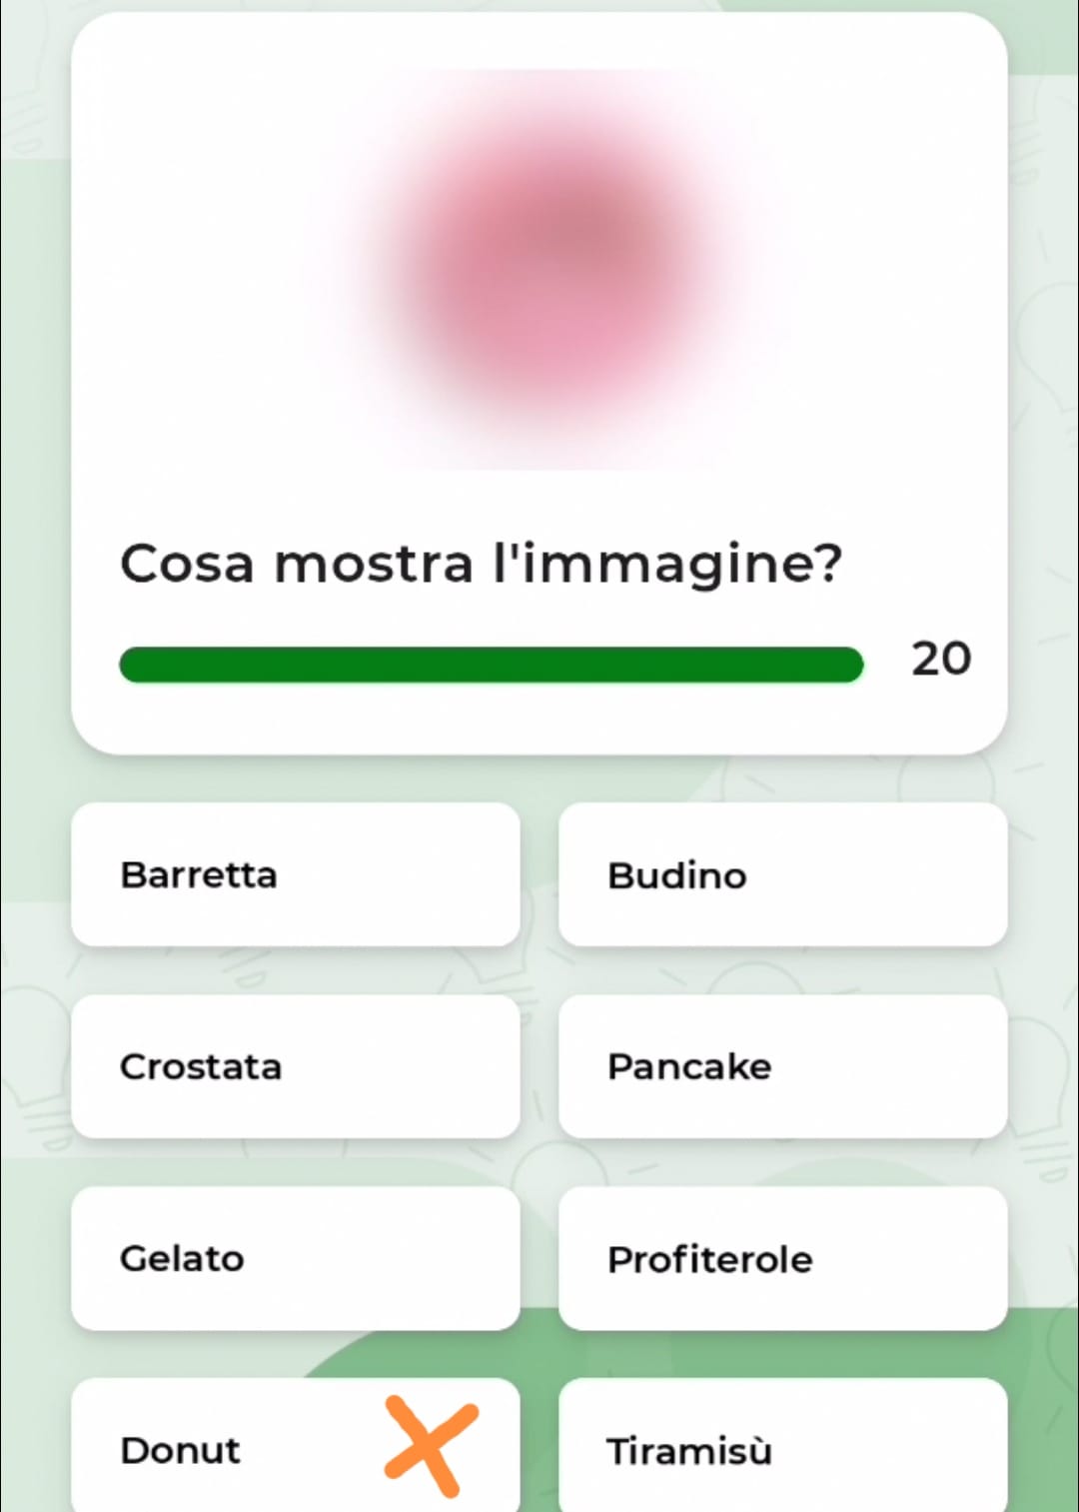Click the timer number 20
The width and height of the screenshot is (1079, 1512).
940,660
